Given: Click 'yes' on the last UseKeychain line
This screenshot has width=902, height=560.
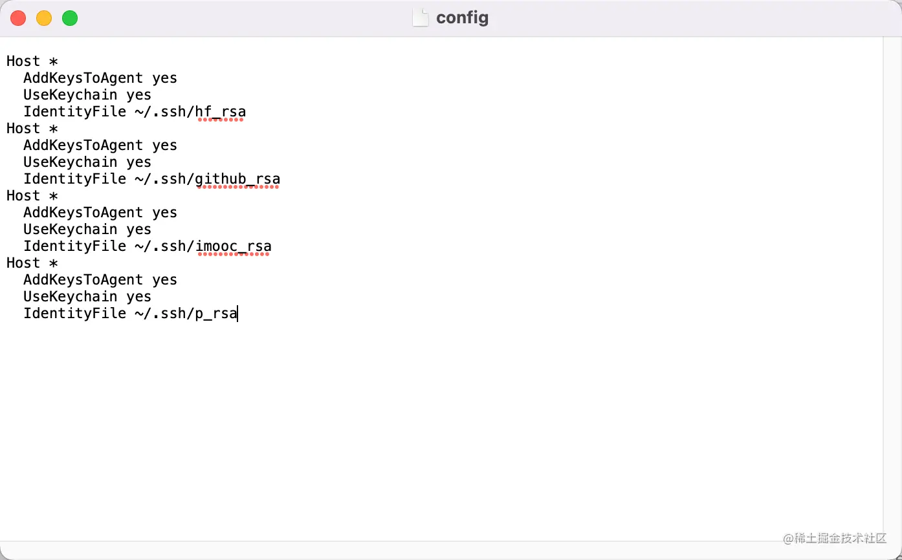Looking at the screenshot, I should coord(139,296).
